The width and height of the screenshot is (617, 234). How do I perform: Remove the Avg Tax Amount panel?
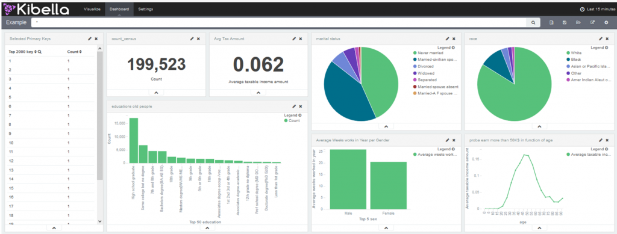click(x=301, y=39)
